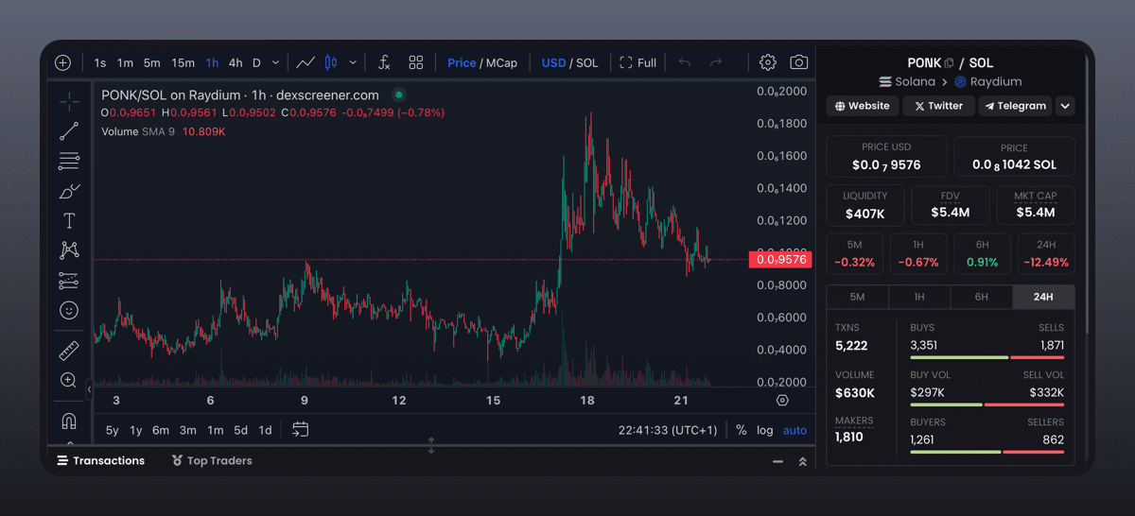Select the Text annotation tool

[x=69, y=221]
